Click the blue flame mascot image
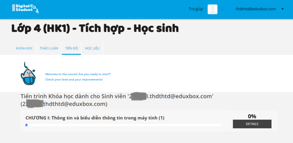This screenshot has width=293, height=143. tap(28, 74)
